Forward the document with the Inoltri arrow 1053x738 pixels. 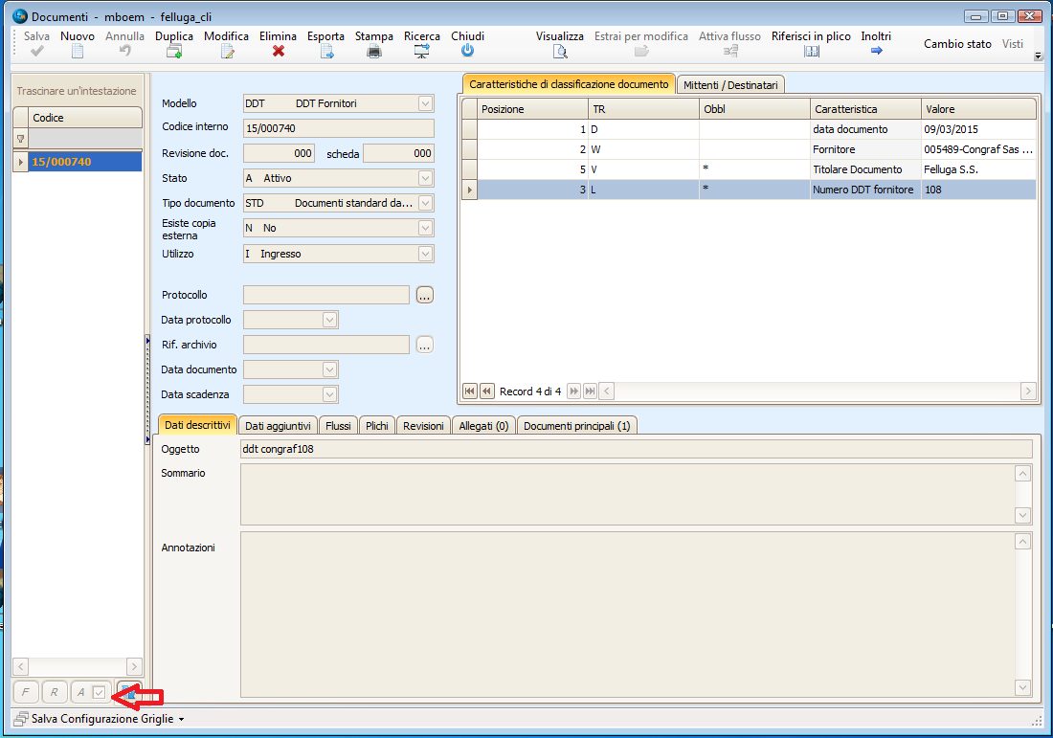click(876, 52)
